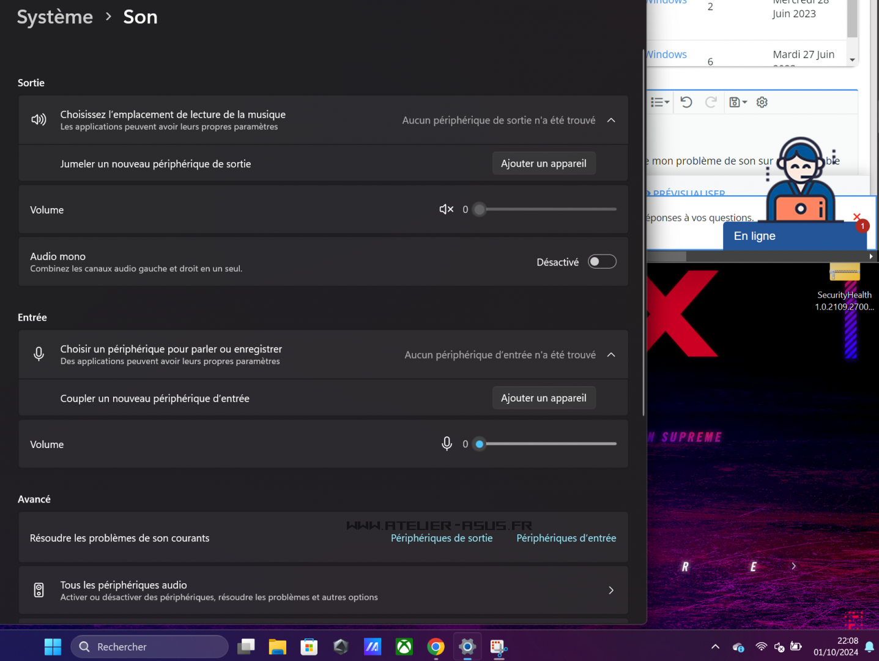This screenshot has width=879, height=661.
Task: Open Microsoft Store from the taskbar
Action: [x=309, y=646]
